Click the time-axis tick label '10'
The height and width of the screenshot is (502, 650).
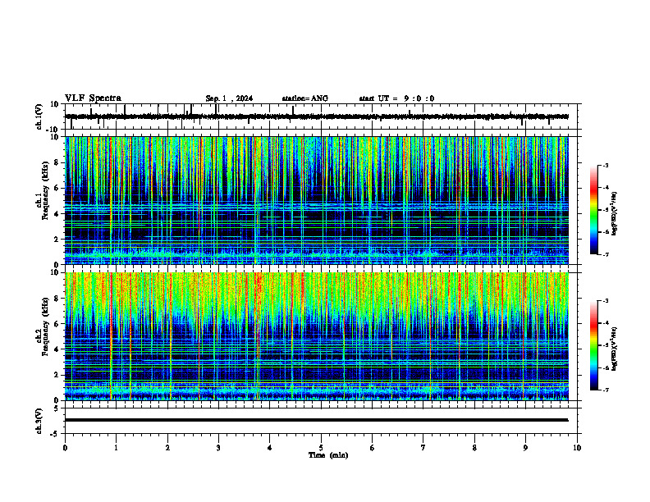click(577, 448)
